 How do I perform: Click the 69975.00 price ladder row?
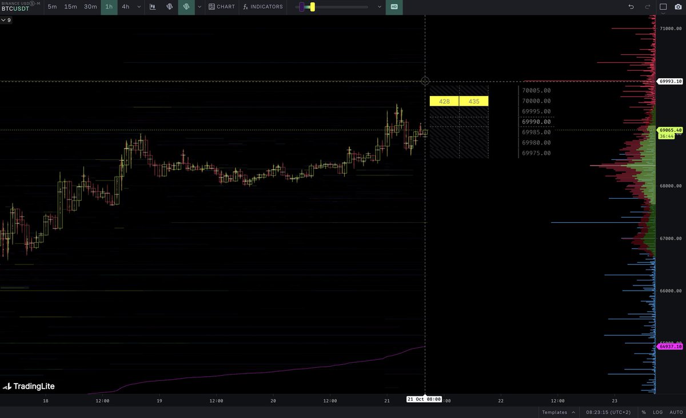coord(536,153)
